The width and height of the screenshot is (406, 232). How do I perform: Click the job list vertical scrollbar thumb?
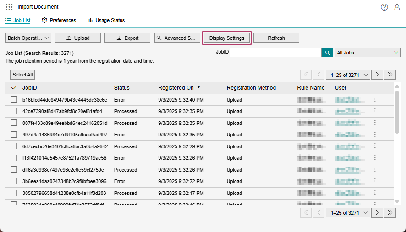coord(397,112)
